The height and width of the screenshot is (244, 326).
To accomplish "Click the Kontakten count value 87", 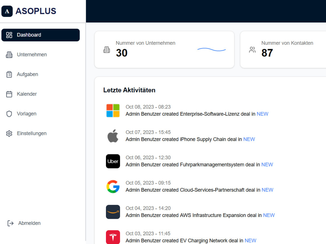I will (x=267, y=53).
